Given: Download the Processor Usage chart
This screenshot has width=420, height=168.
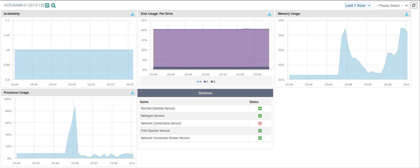Looking at the screenshot, I should tap(132, 93).
